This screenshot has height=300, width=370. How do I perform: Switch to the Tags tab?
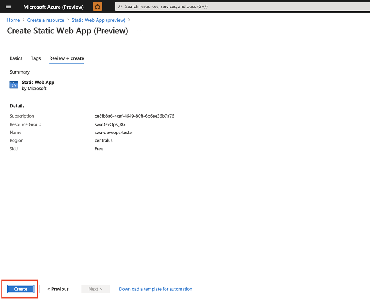pos(36,58)
